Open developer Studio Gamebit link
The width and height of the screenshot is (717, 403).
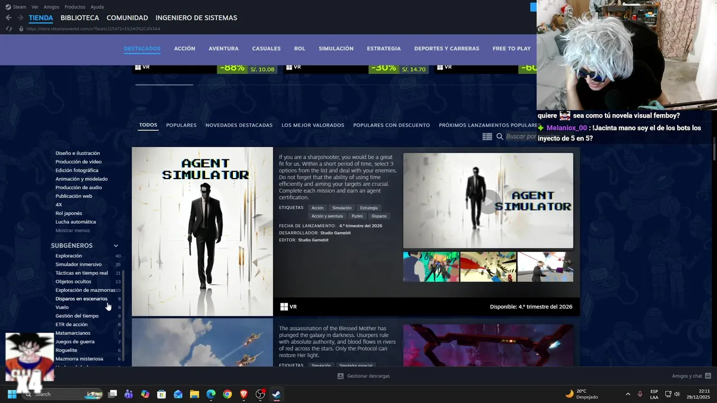pos(336,233)
